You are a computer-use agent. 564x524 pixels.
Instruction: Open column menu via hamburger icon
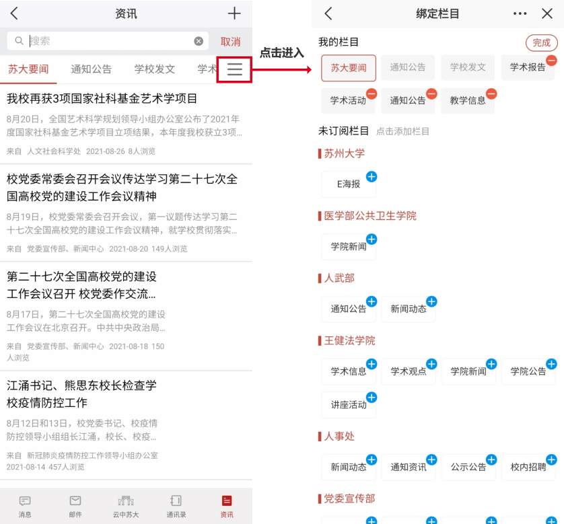tap(234, 69)
